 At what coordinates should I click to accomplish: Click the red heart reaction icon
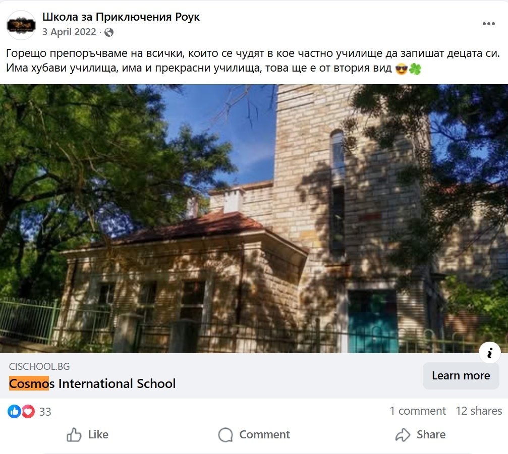pyautogui.click(x=28, y=411)
